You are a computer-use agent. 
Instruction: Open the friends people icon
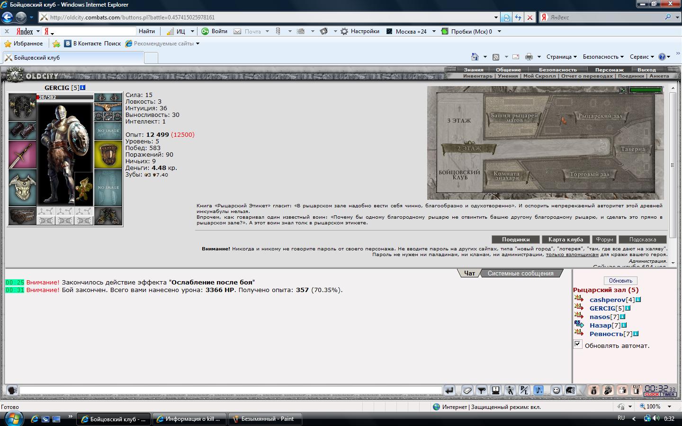(x=622, y=390)
